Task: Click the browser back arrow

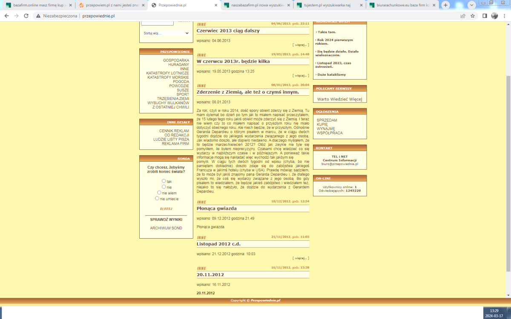Action: [x=6, y=16]
